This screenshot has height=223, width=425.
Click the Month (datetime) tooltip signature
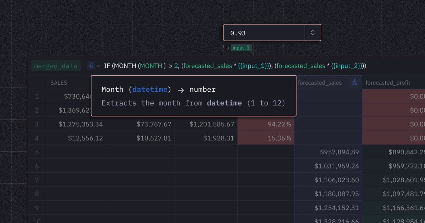point(159,90)
